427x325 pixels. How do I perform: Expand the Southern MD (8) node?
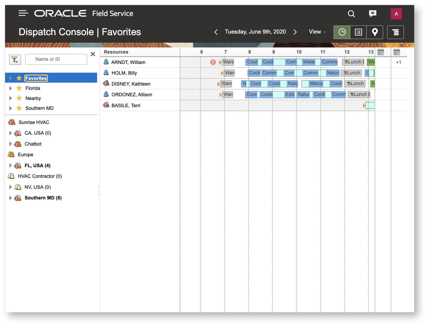[x=11, y=198]
